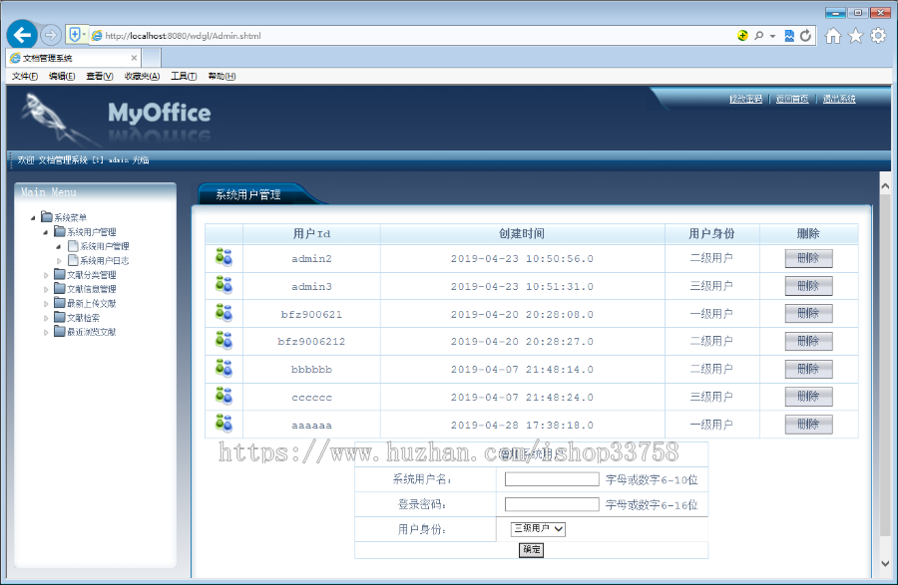Click the search magnifier in the address bar
Image resolution: width=898 pixels, height=585 pixels.
(760, 34)
